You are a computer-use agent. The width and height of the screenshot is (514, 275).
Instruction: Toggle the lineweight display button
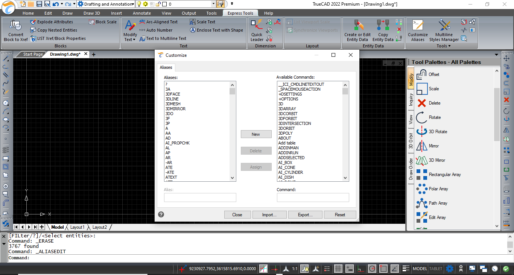click(x=406, y=269)
